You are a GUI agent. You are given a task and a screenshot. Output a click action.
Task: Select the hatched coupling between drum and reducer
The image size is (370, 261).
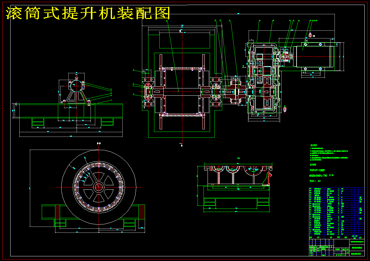(x=235, y=91)
